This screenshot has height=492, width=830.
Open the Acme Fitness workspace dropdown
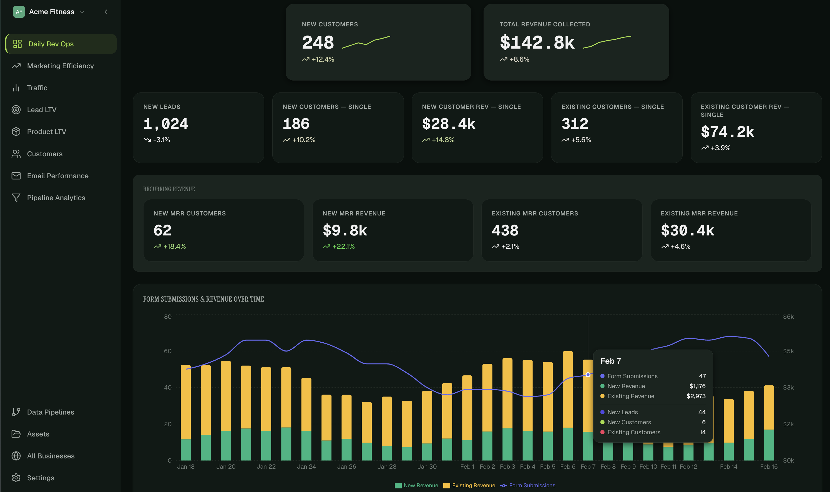[82, 12]
